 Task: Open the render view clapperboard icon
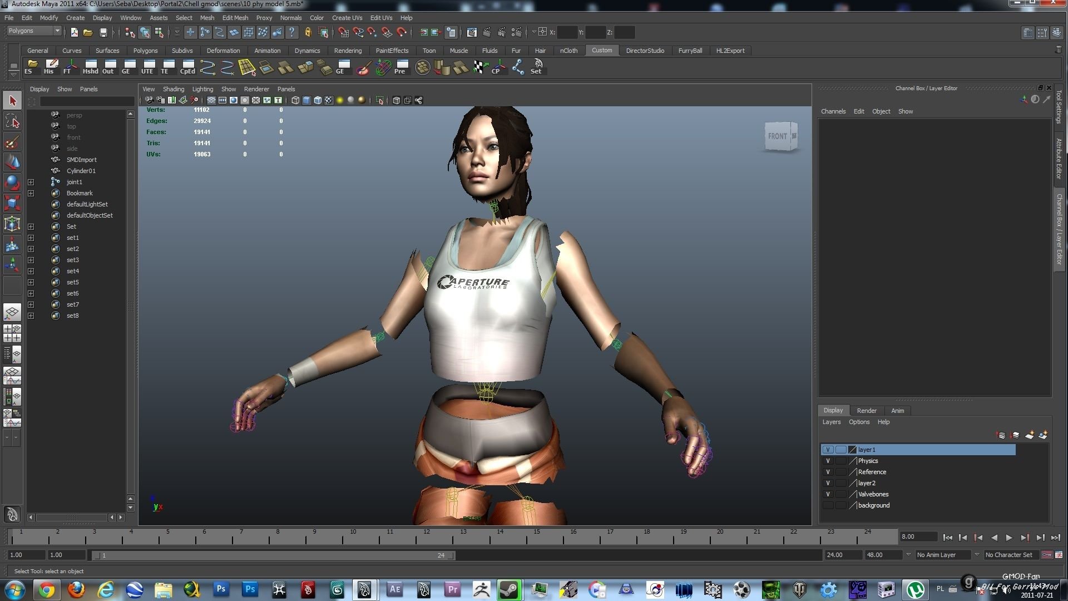pyautogui.click(x=472, y=32)
